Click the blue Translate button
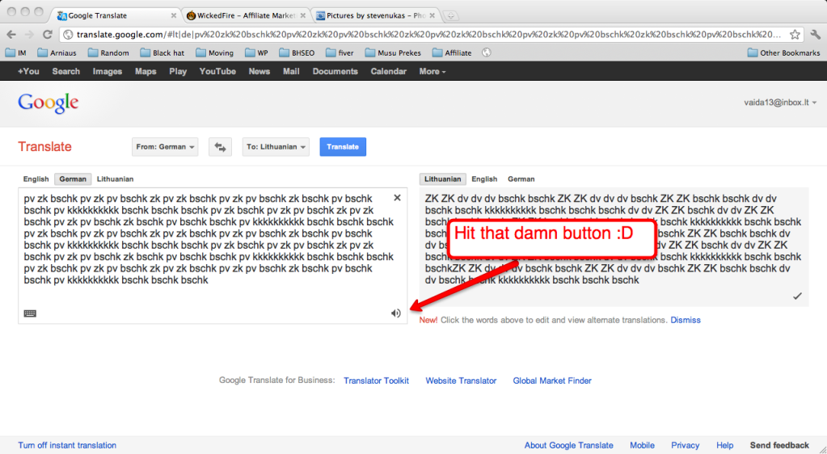827x454 pixels. click(x=343, y=147)
